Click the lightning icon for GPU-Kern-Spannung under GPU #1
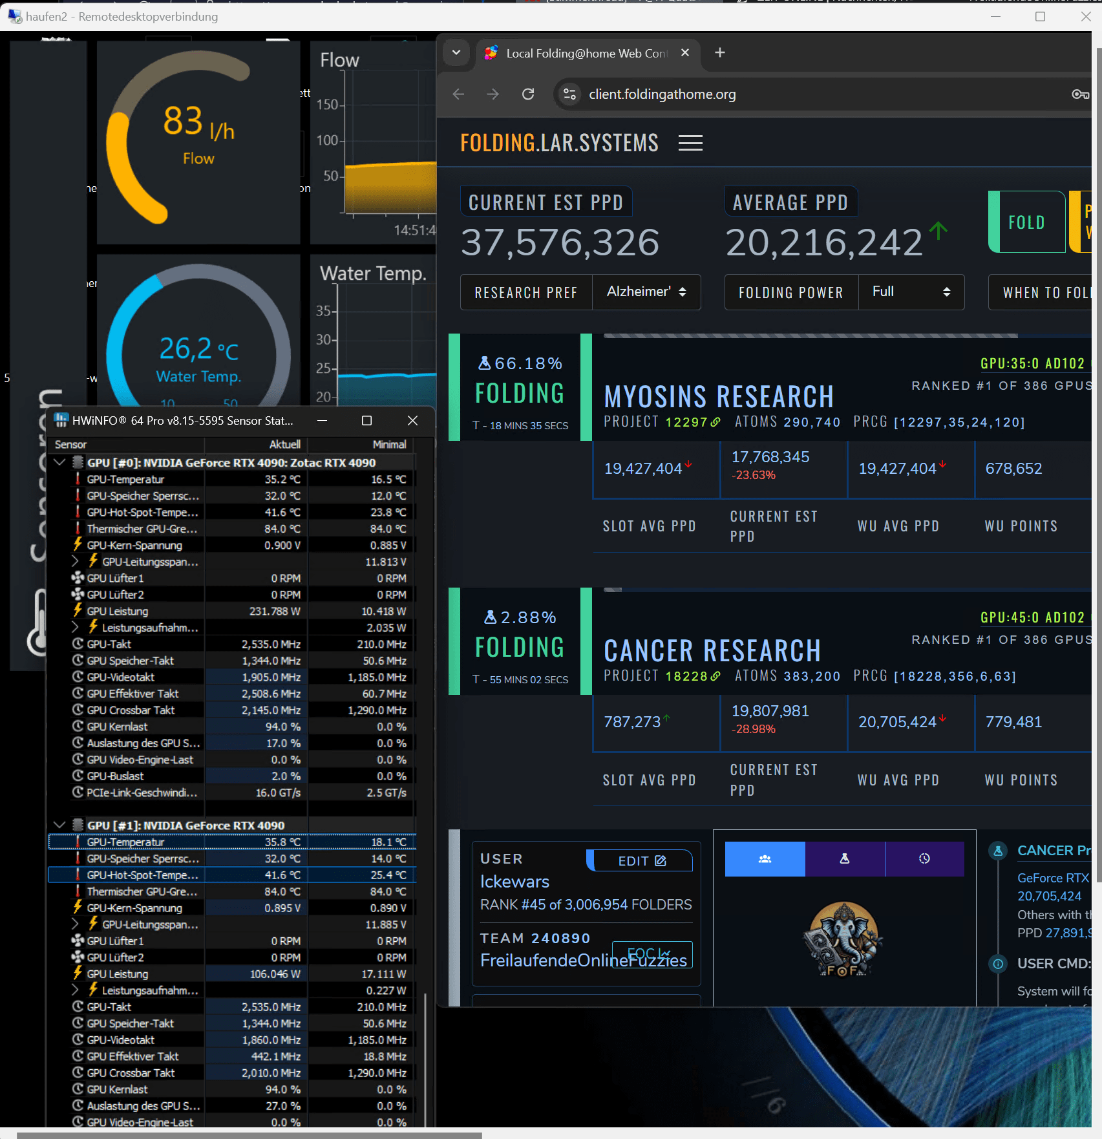This screenshot has height=1139, width=1102. [78, 908]
